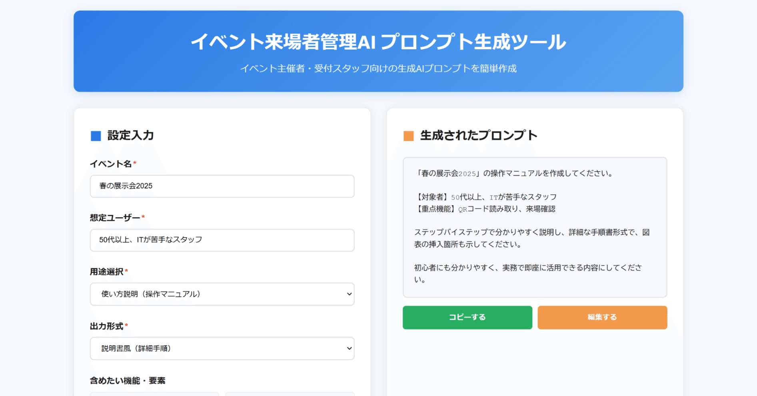
Task: Click into the 想定ユーザー input field
Action: click(x=222, y=240)
